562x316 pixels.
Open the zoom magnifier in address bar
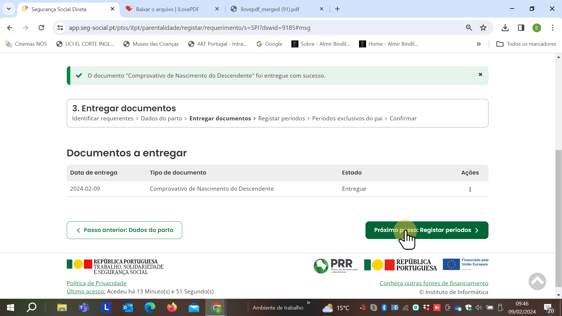[x=469, y=28]
